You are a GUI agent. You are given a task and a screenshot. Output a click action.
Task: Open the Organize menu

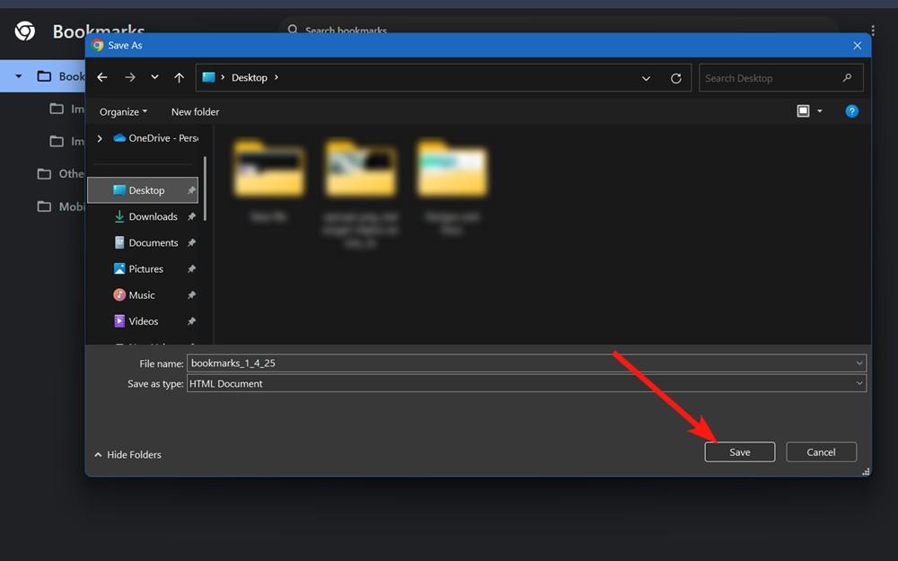coord(123,111)
